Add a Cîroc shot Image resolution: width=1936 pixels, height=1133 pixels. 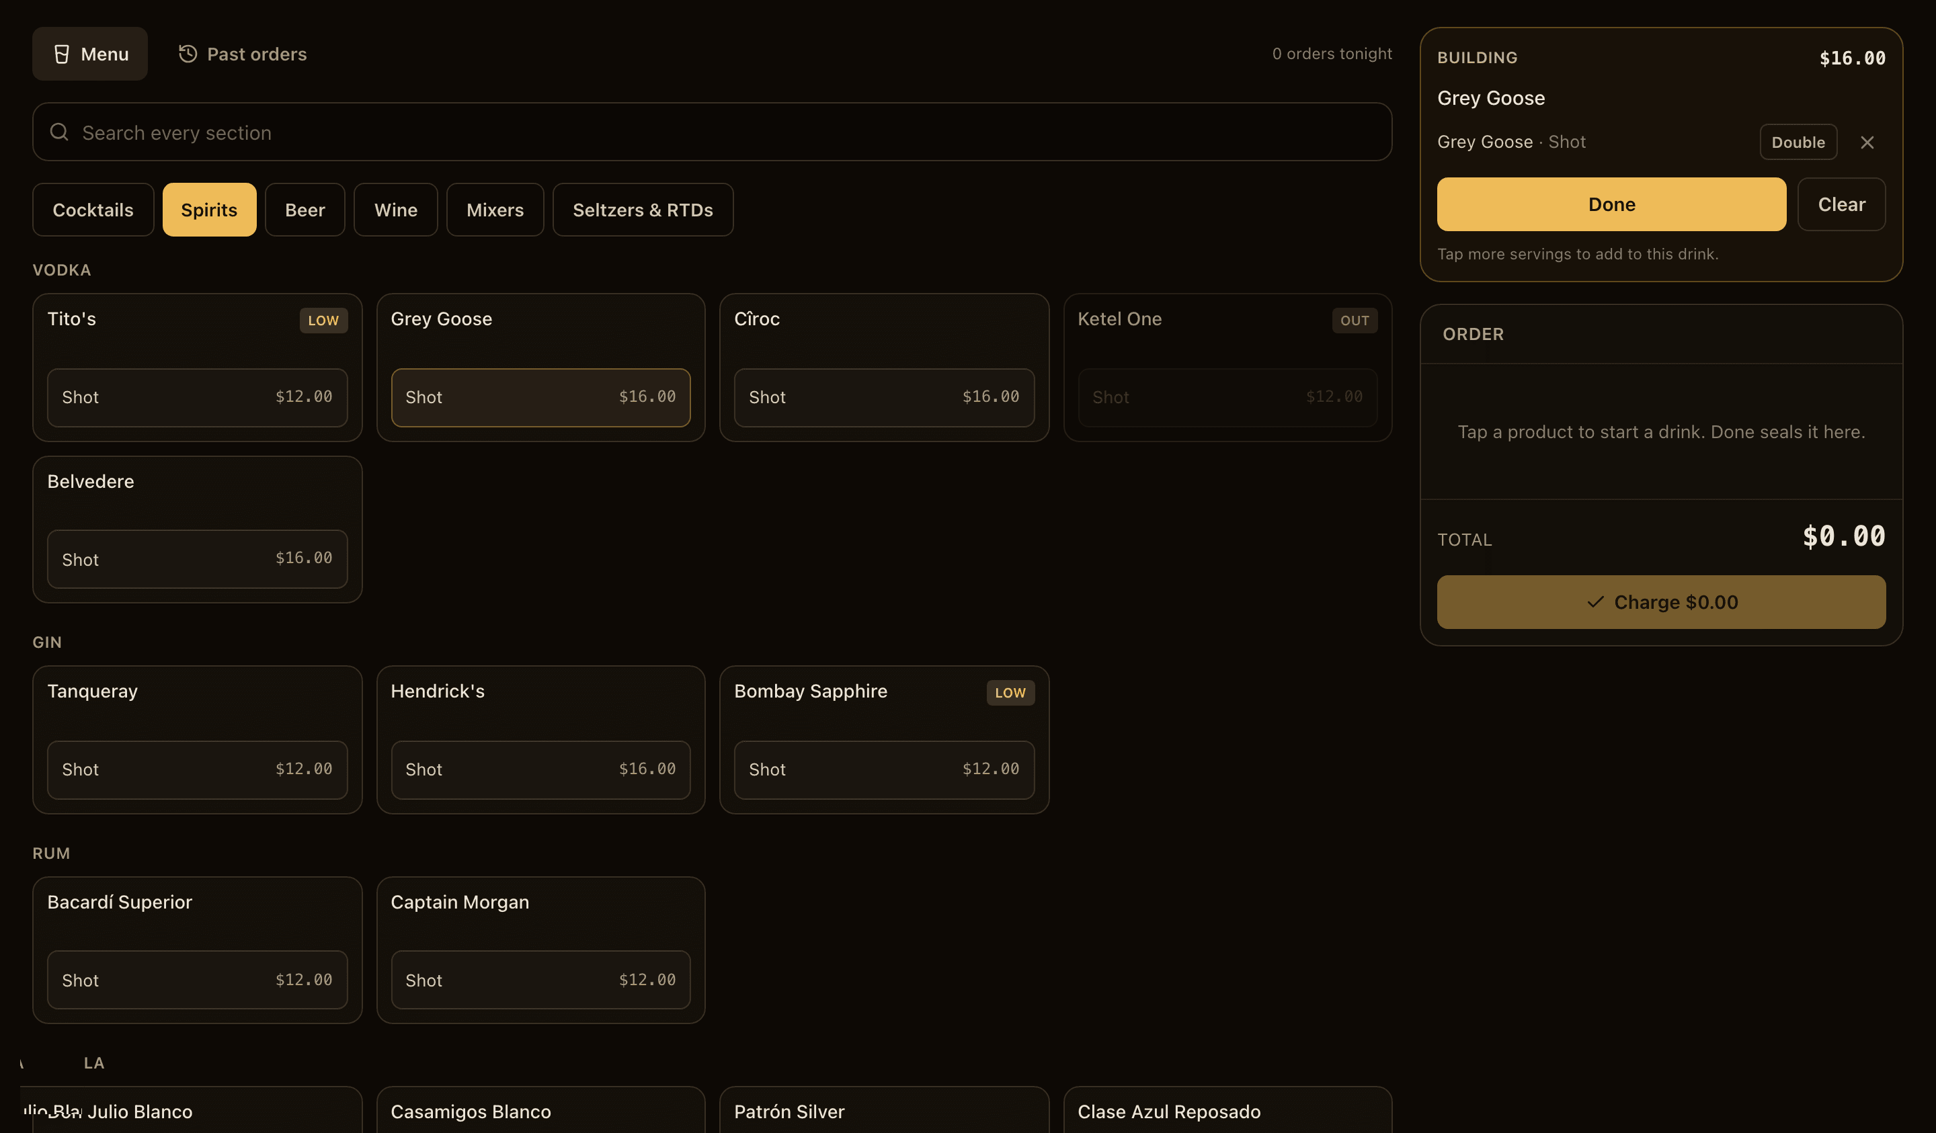pos(884,397)
